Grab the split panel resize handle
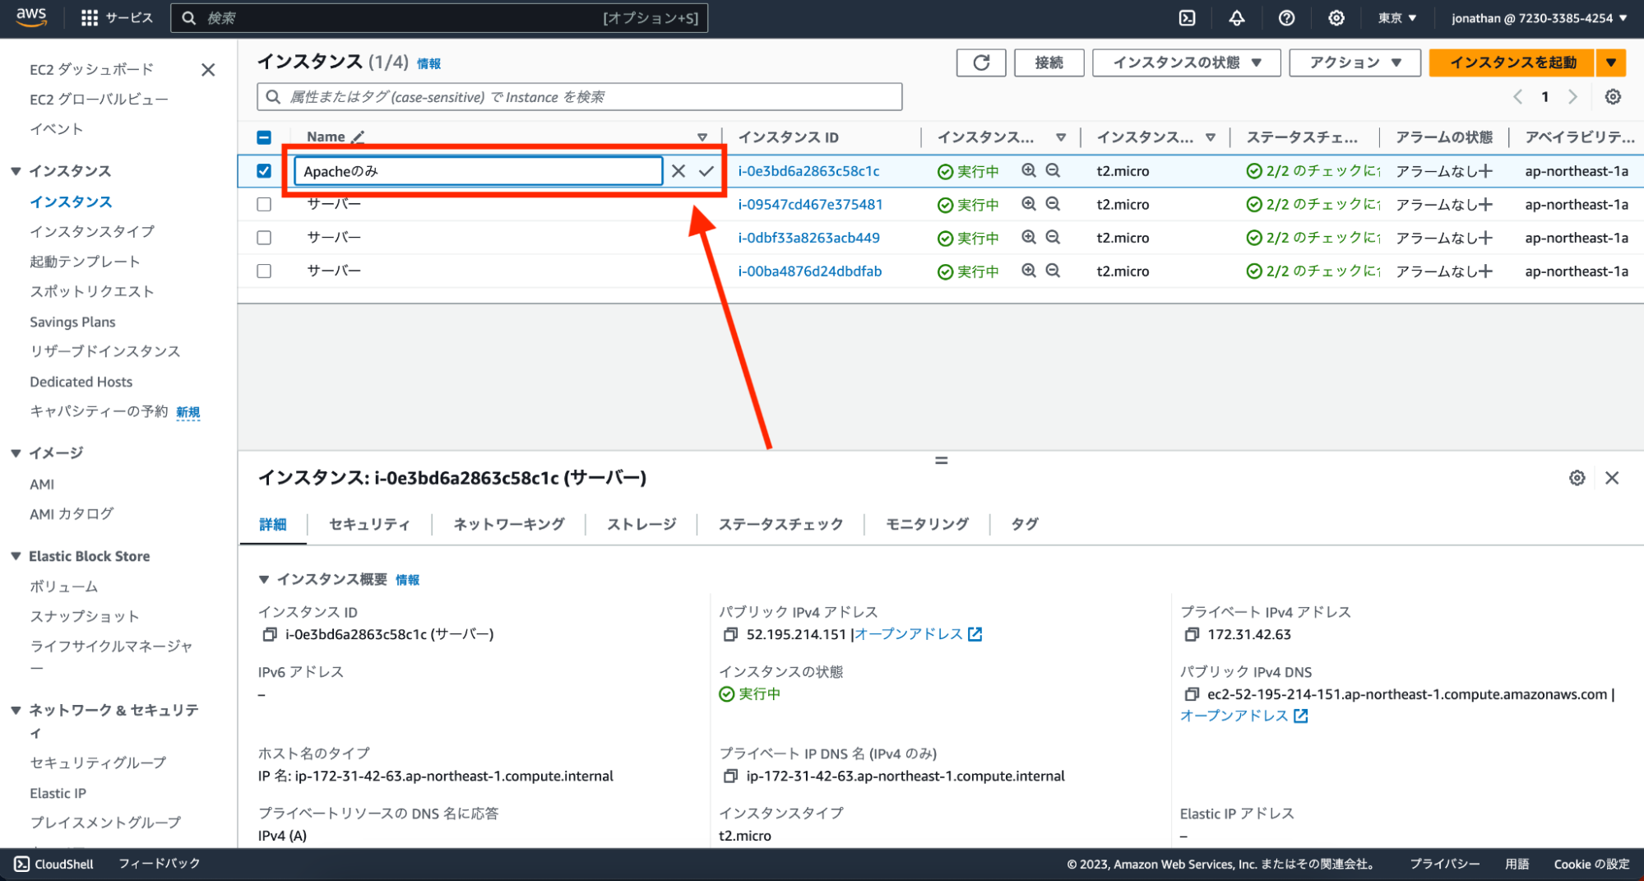 click(x=941, y=461)
